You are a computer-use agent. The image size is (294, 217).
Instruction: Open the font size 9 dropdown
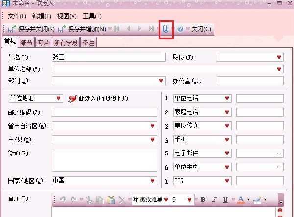(x=189, y=200)
